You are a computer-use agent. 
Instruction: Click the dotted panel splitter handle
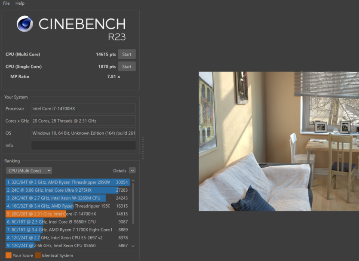[143, 147]
